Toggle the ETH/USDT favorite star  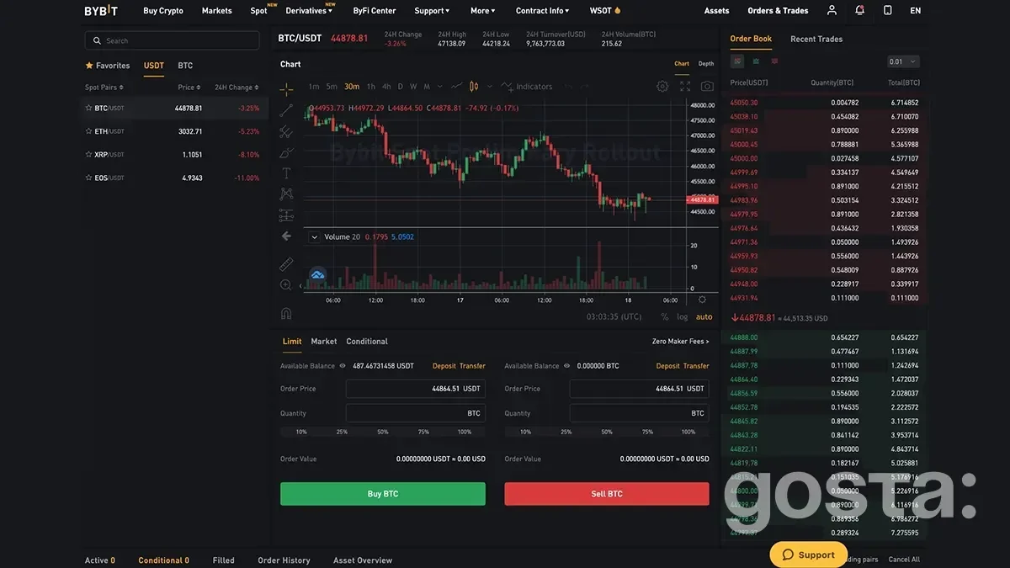point(88,131)
